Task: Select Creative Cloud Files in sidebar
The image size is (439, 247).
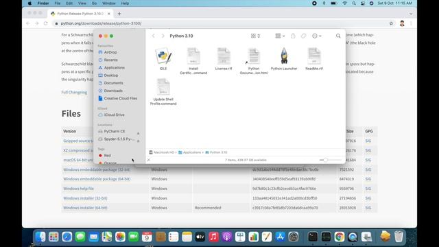Action: 121,98
